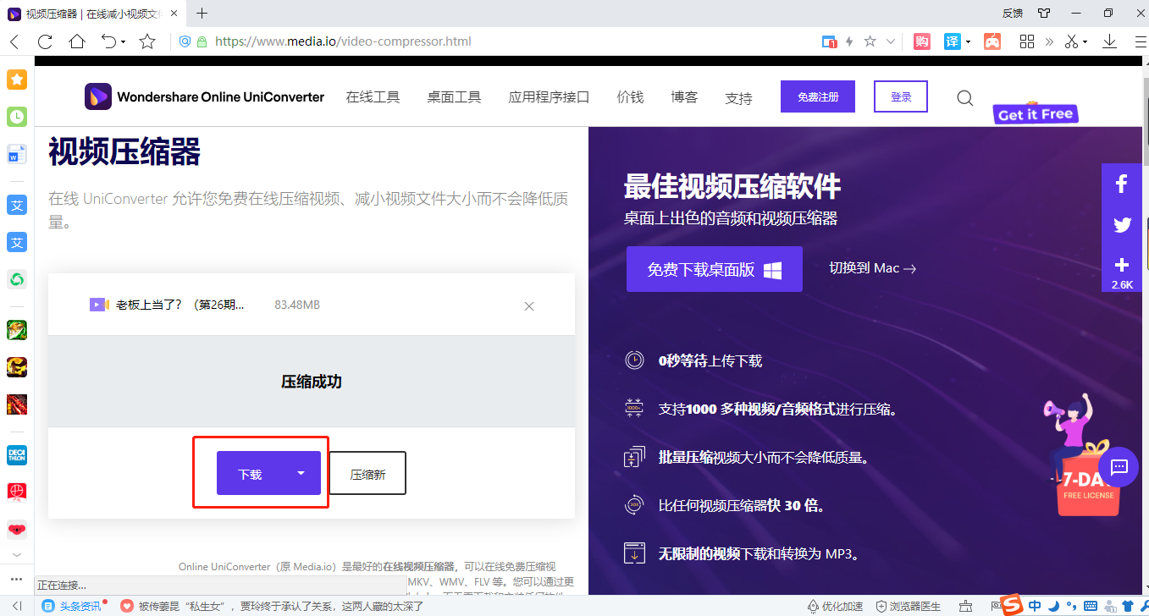Screen dimensions: 1149x616
Task: Open the browser downloads arrow icon
Action: (1109, 41)
